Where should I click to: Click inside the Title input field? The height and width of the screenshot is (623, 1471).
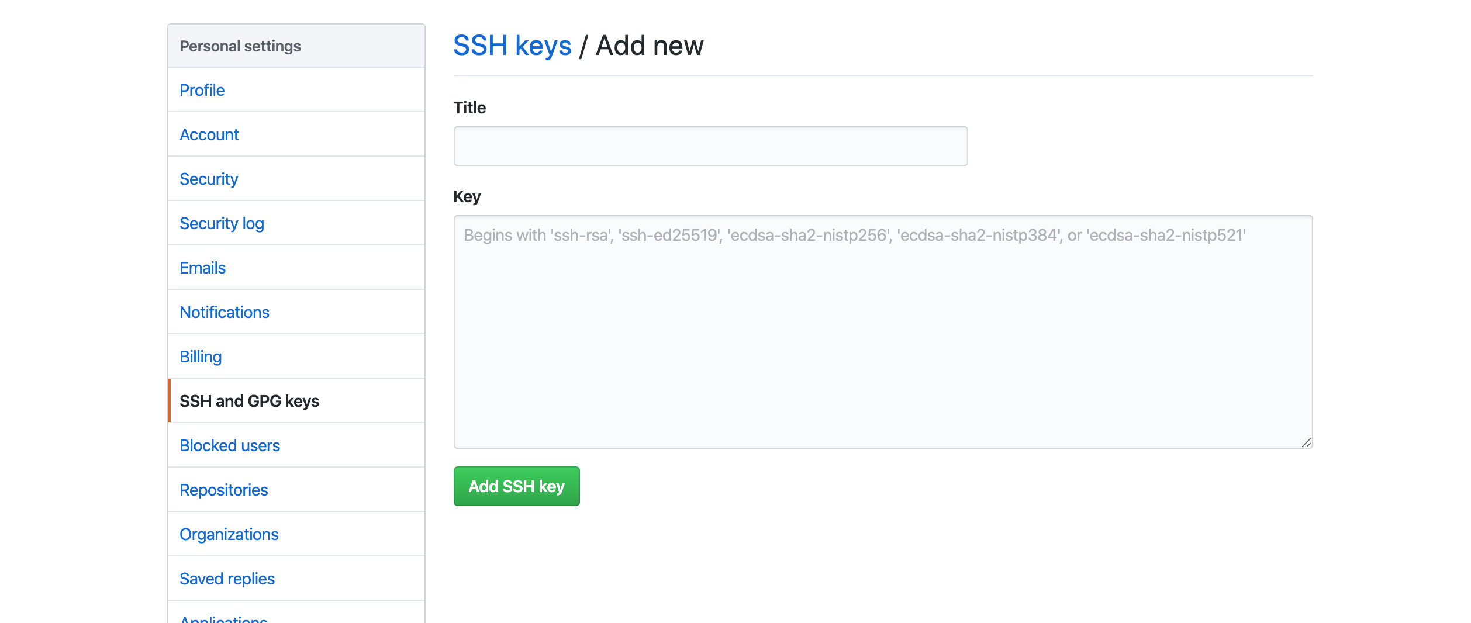(x=710, y=145)
